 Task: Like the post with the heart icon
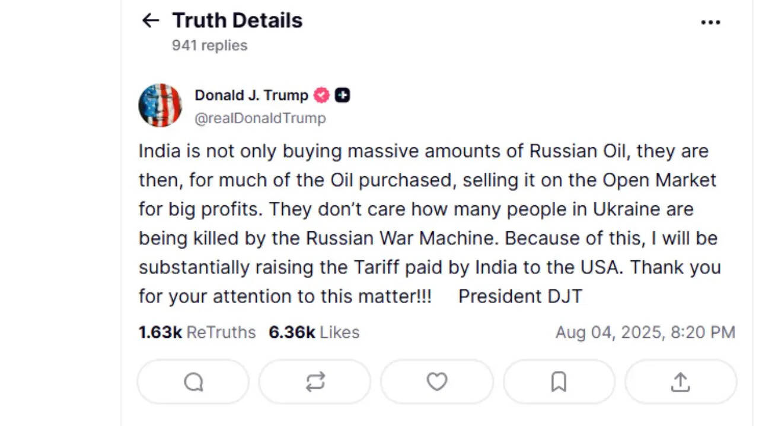[x=437, y=382]
